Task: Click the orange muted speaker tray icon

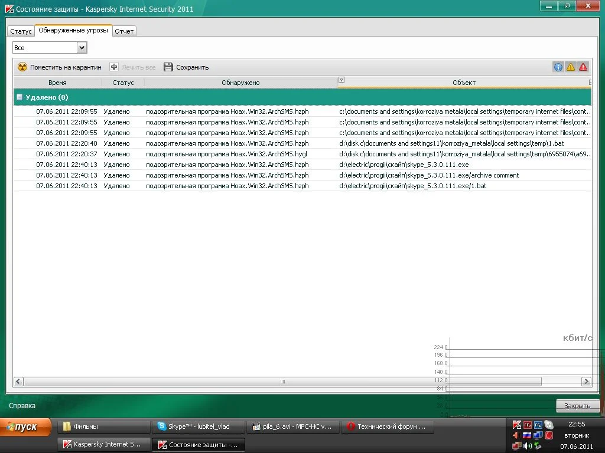Action: tap(516, 436)
